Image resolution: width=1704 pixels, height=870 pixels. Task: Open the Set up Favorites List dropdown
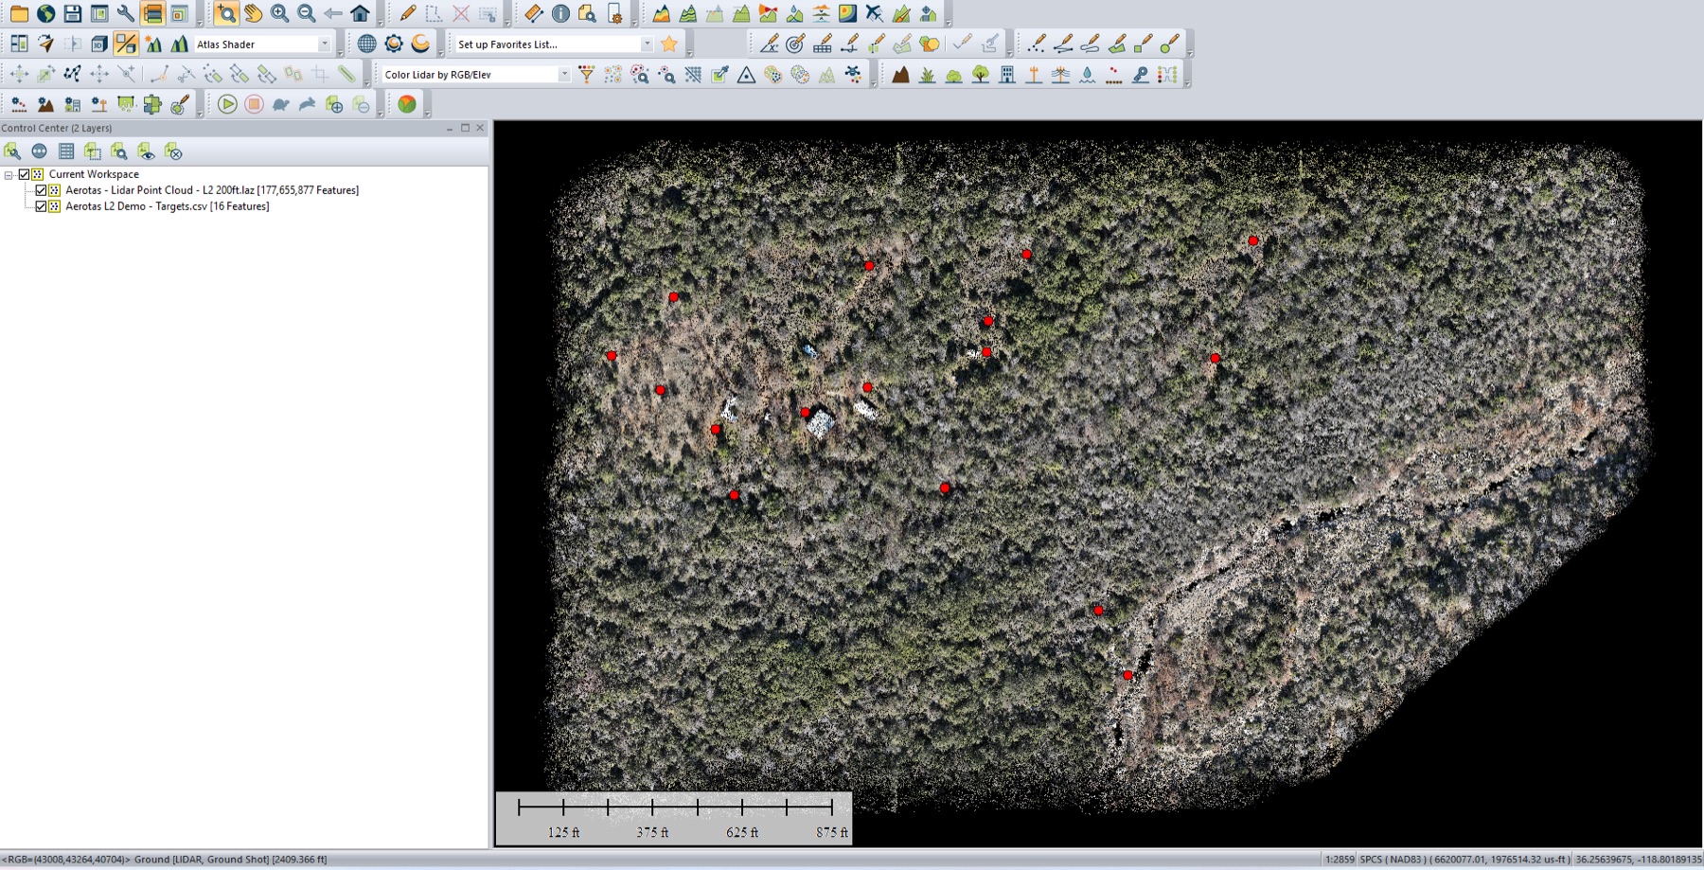[x=647, y=44]
